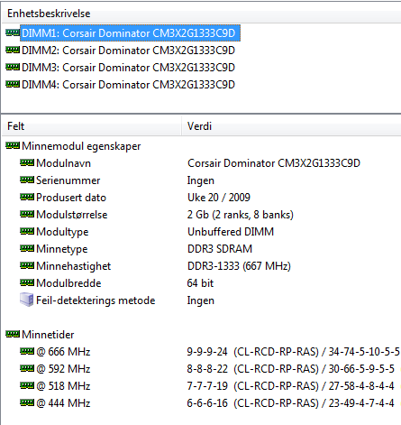Sort by the Verdi column header
Viewport: 401px width, 425px height.
(x=291, y=126)
